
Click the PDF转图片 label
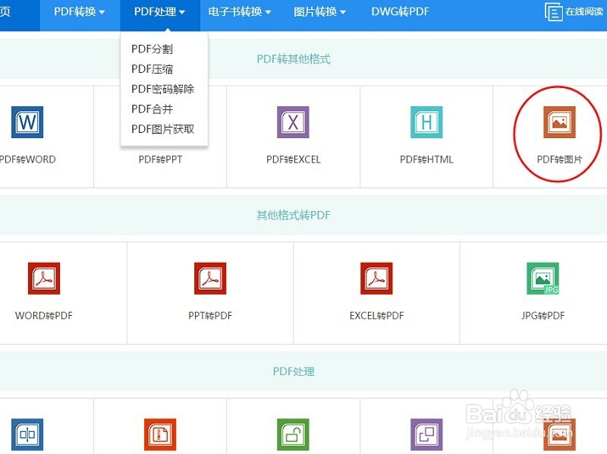pyautogui.click(x=559, y=159)
